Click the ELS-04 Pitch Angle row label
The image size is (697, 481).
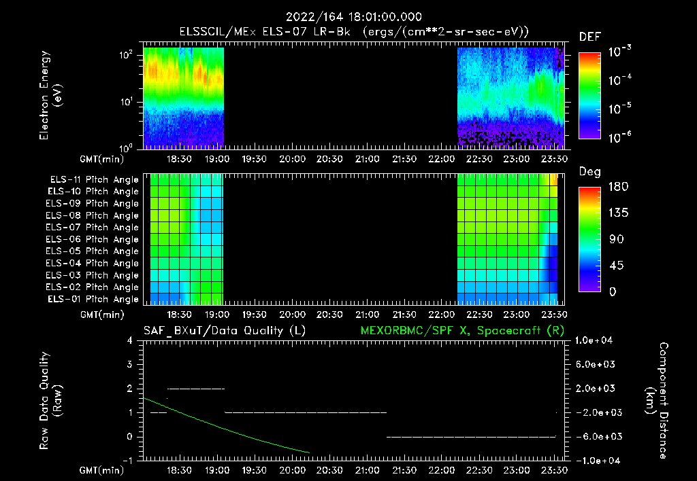point(93,264)
